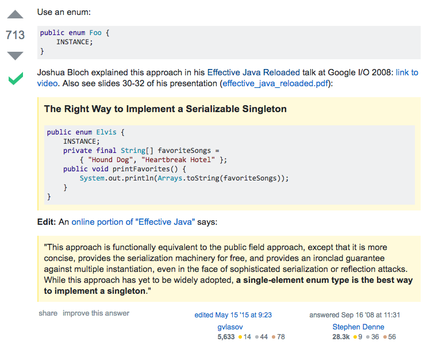Screen dimensions: 427x349
Task: Downvote this answer with the down arrow
Action: pos(16,55)
